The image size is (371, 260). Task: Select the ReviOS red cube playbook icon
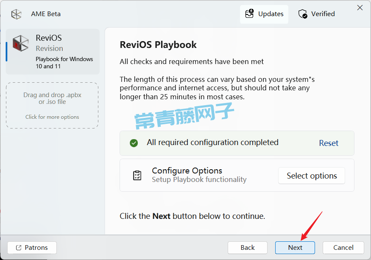click(x=20, y=44)
